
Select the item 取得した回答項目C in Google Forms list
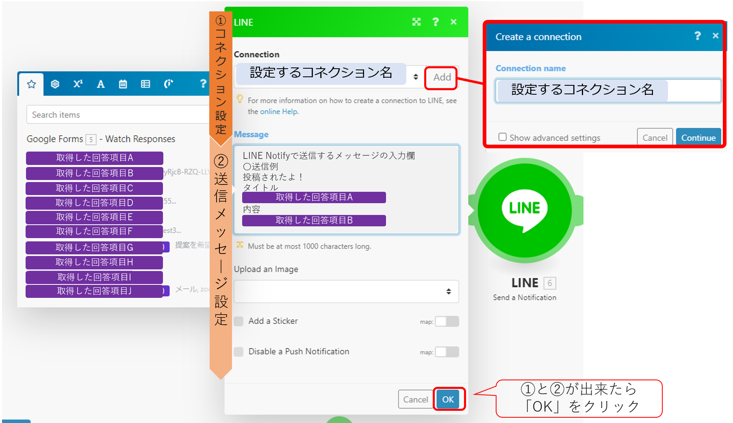click(x=95, y=188)
